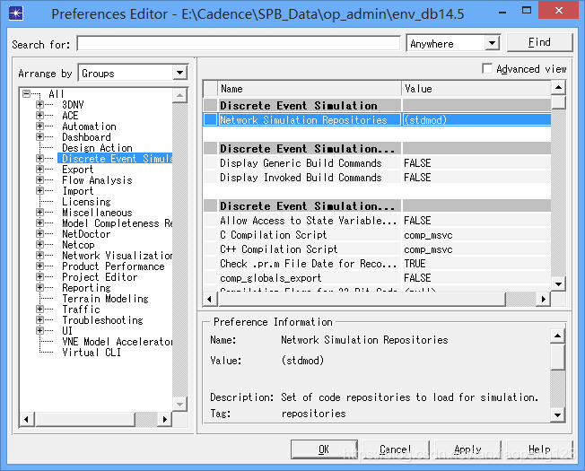Click the tree panel scroll down arrow
This screenshot has width=585, height=471.
click(179, 404)
